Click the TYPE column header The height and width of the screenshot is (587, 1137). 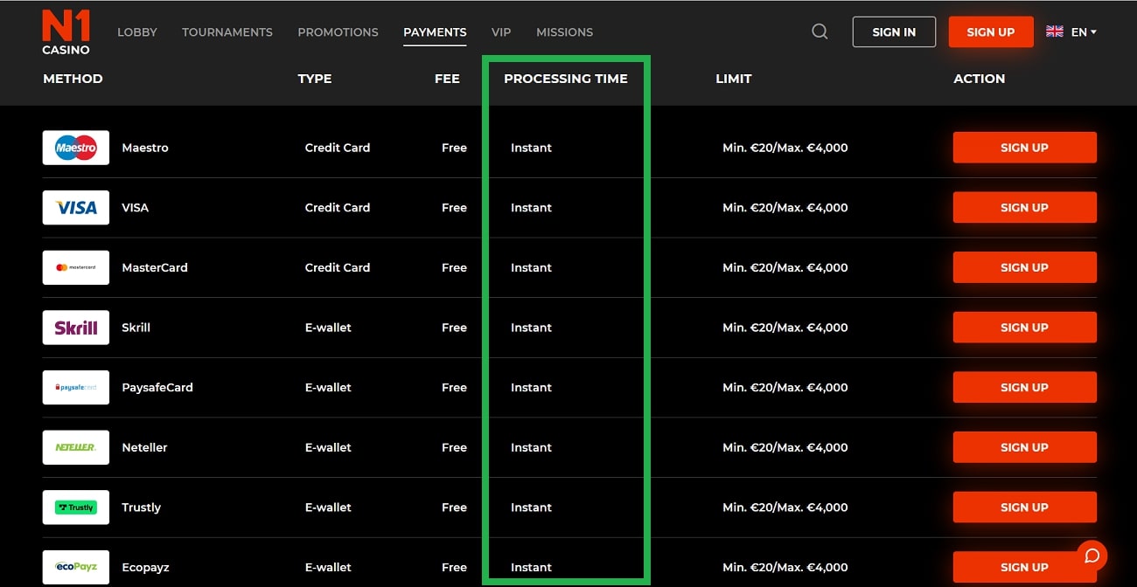[315, 79]
